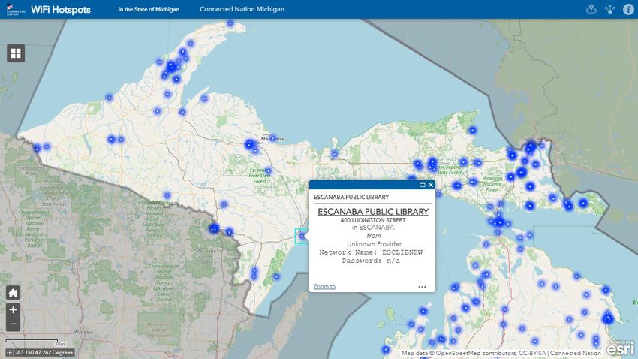
Task: Close the Escanaba Public Library popup
Action: pos(431,184)
